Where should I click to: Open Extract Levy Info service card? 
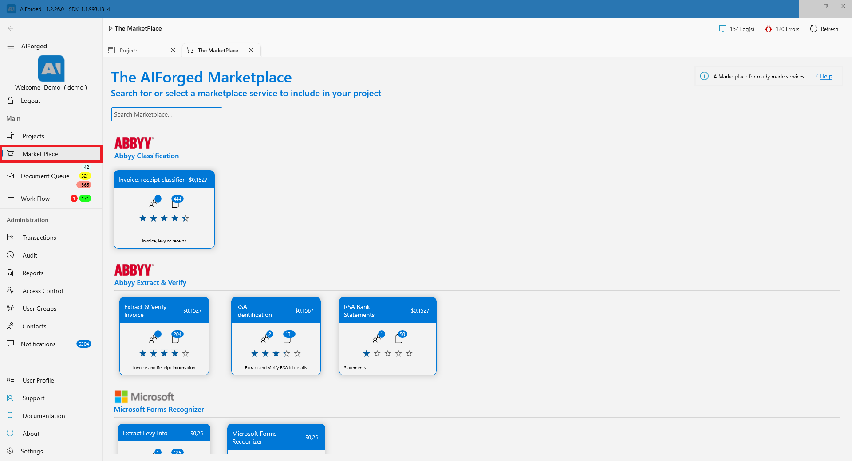(x=164, y=439)
